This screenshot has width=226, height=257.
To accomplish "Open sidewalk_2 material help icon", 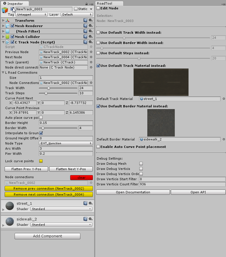I will pos(85,219).
